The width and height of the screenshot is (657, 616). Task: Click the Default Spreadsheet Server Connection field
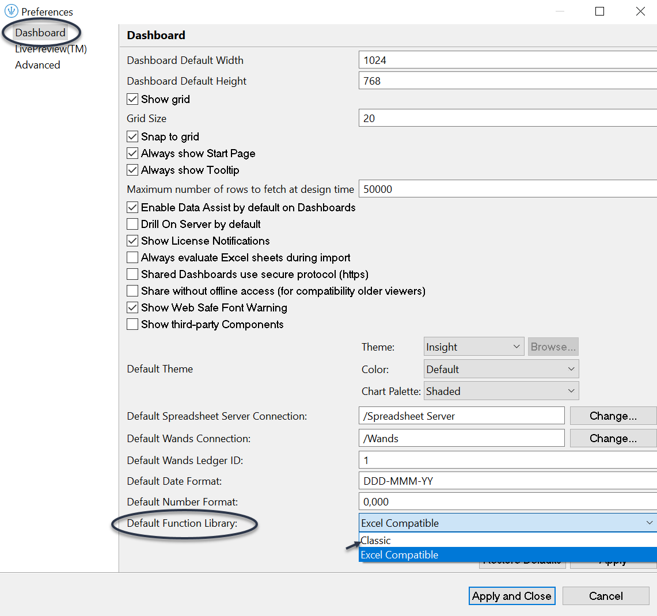(462, 416)
